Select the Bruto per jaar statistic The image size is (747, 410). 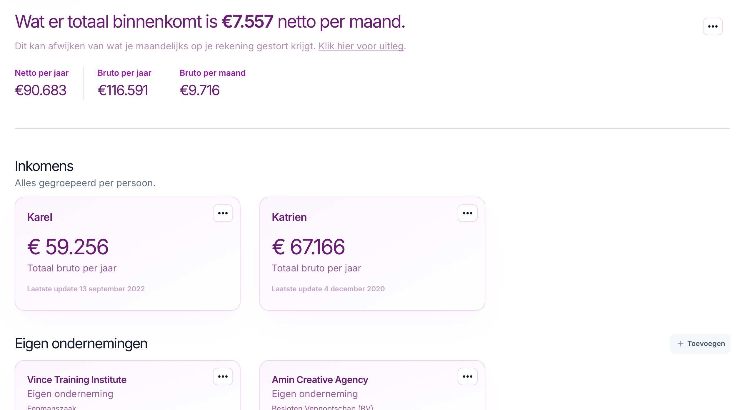point(124,73)
